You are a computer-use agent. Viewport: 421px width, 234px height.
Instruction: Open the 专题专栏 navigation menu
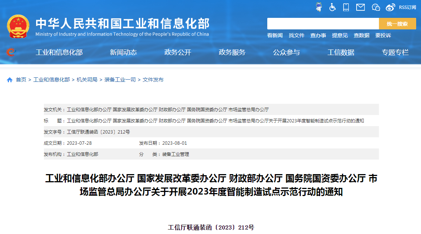pos(395,52)
